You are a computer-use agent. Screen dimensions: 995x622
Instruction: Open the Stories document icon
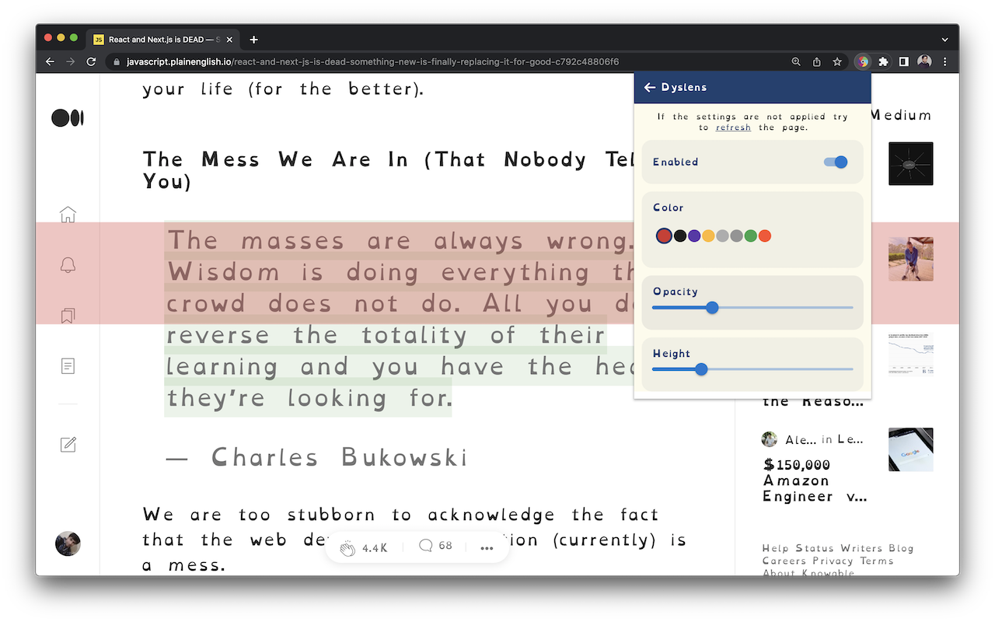click(68, 365)
